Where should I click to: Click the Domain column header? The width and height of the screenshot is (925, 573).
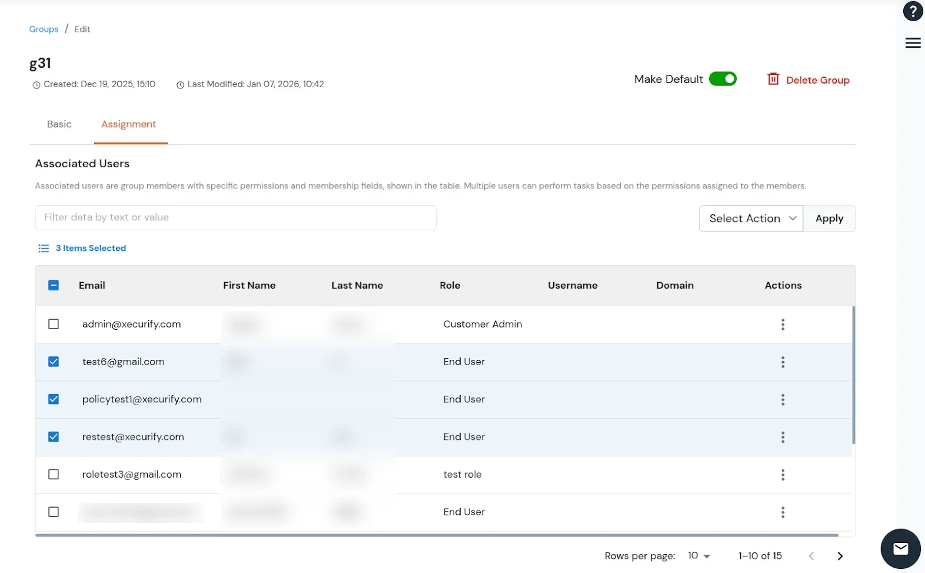pos(675,286)
